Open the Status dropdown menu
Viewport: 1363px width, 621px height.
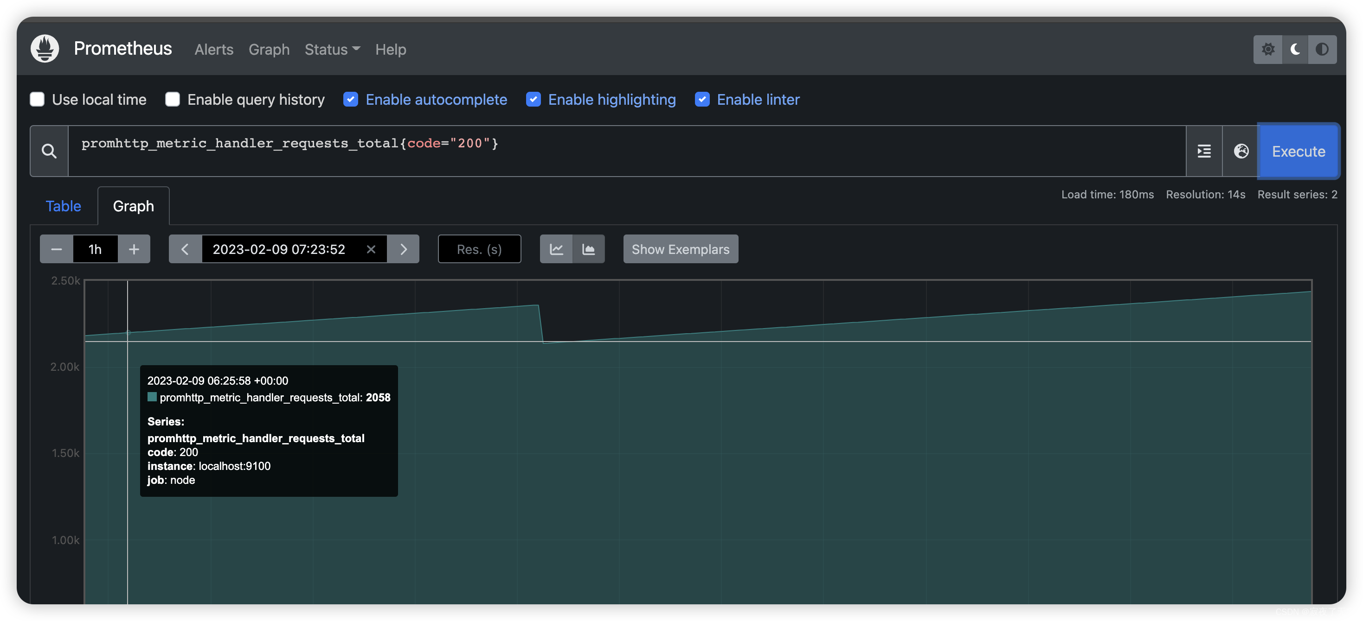click(332, 50)
